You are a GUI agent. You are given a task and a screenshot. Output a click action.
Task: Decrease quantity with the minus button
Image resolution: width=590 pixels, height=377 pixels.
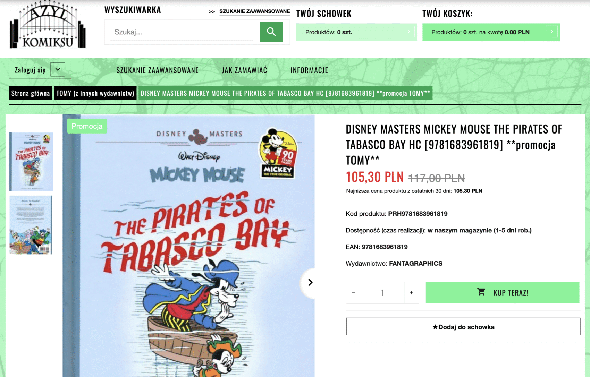tap(353, 293)
